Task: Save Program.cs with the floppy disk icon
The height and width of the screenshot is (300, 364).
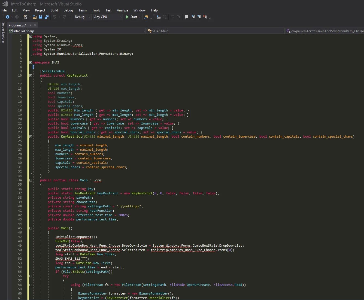Action: pyautogui.click(x=41, y=17)
